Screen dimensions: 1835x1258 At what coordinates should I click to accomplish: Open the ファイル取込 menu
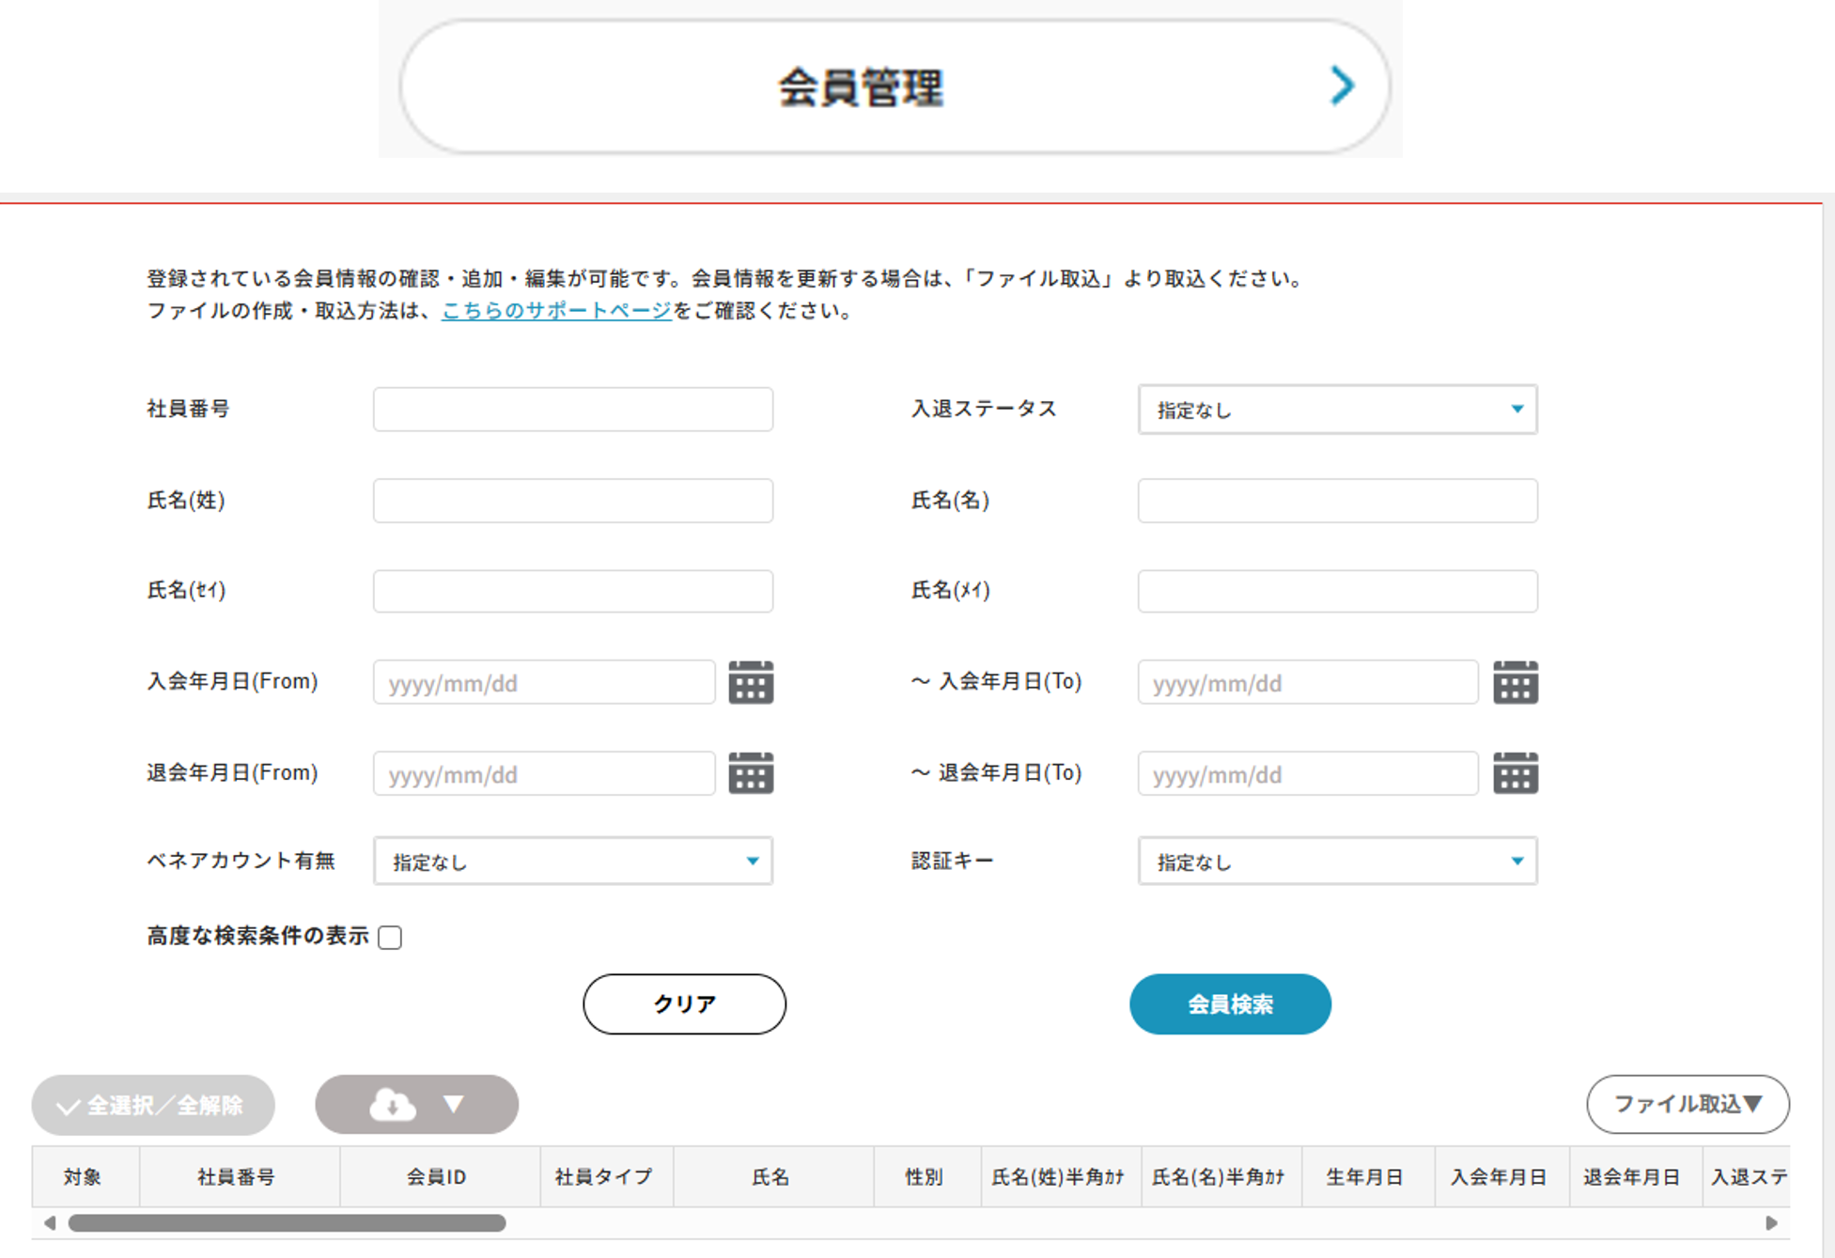point(1687,1104)
